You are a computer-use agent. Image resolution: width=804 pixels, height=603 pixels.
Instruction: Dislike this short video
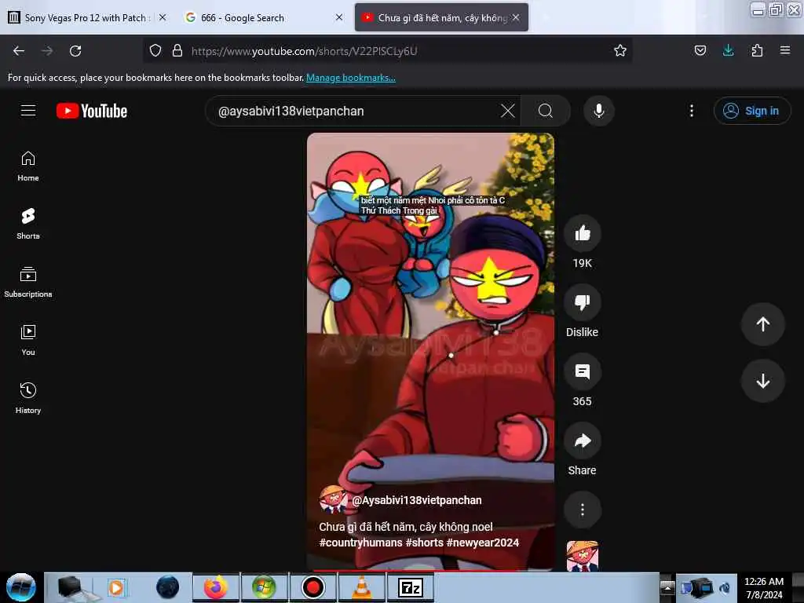(583, 302)
